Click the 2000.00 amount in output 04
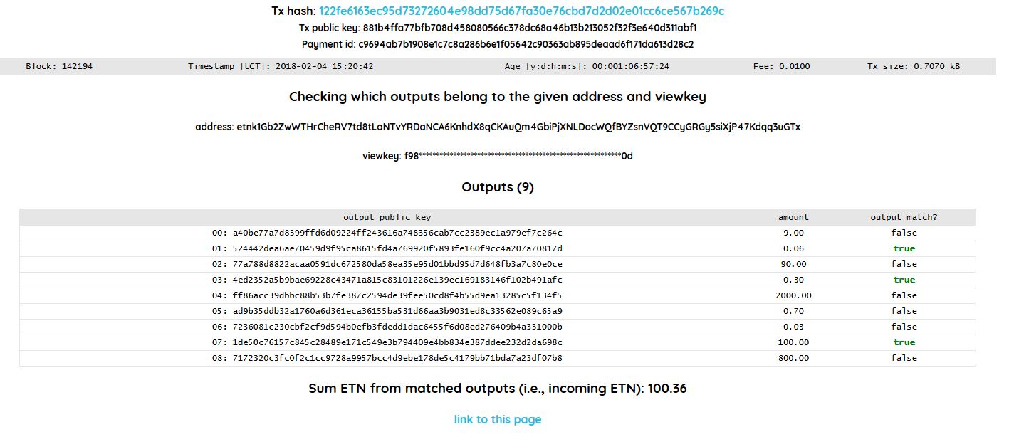The width and height of the screenshot is (1009, 437). pos(793,295)
